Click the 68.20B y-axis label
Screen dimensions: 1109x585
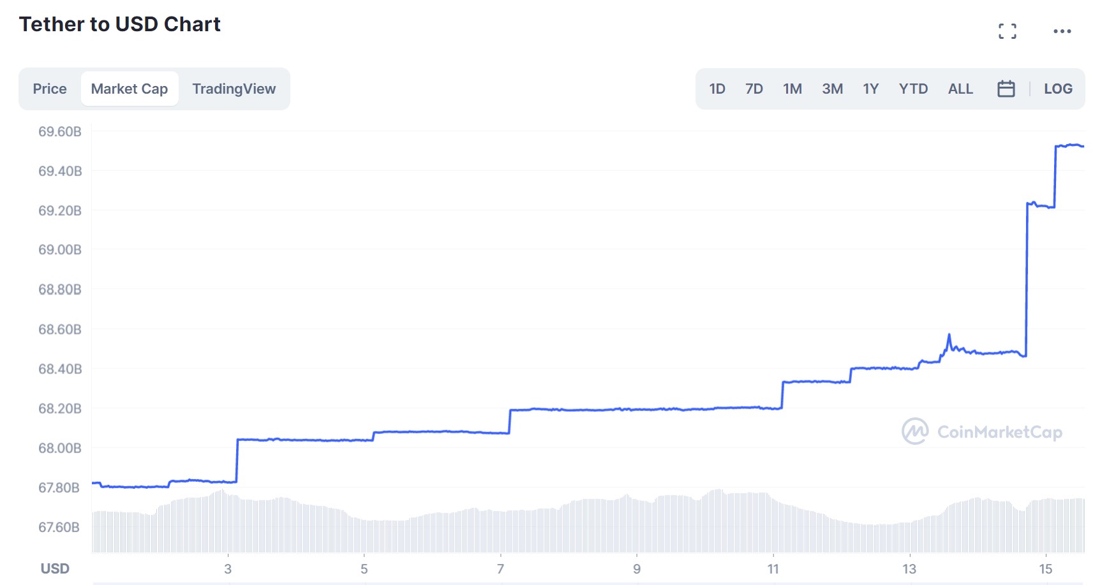tap(60, 408)
